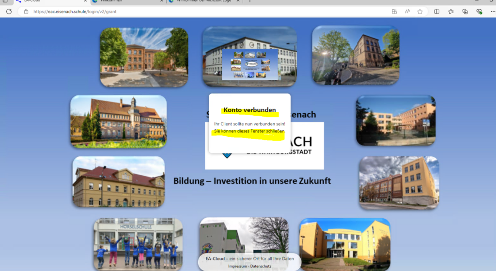Click the eac.eisenach.schule address bar
Screen dimensions: 496x271
(x=202, y=11)
